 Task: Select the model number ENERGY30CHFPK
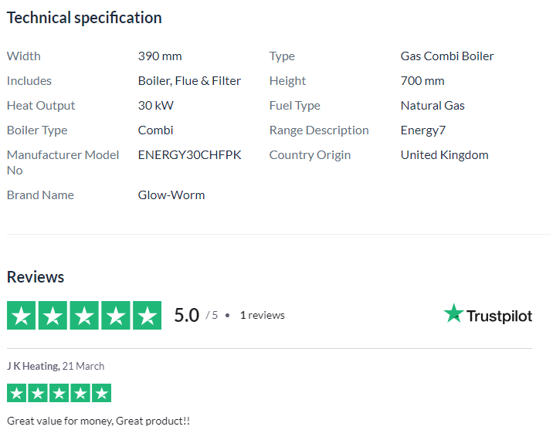point(190,155)
